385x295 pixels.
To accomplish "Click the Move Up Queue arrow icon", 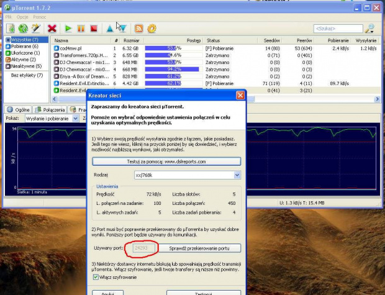I will click(110, 28).
